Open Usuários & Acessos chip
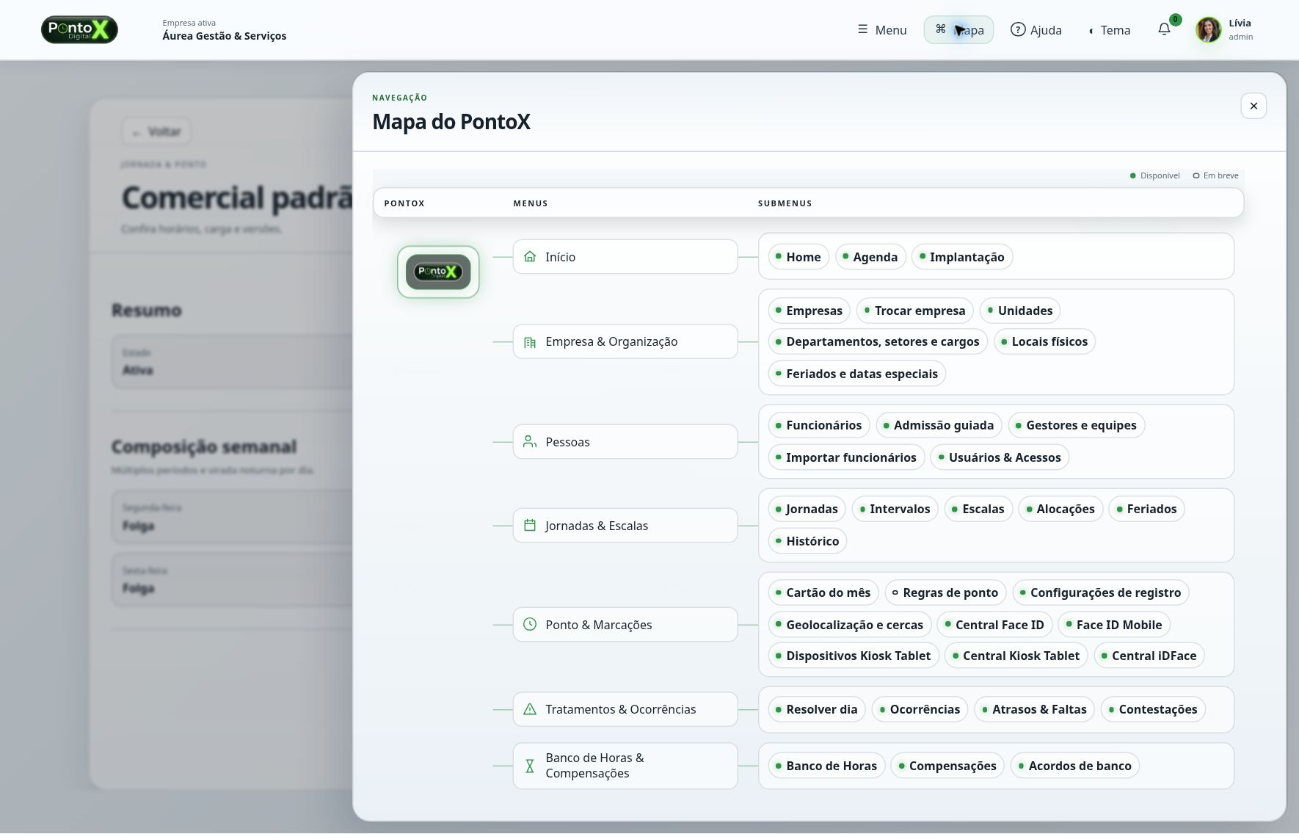The image size is (1299, 834). click(x=1000, y=457)
